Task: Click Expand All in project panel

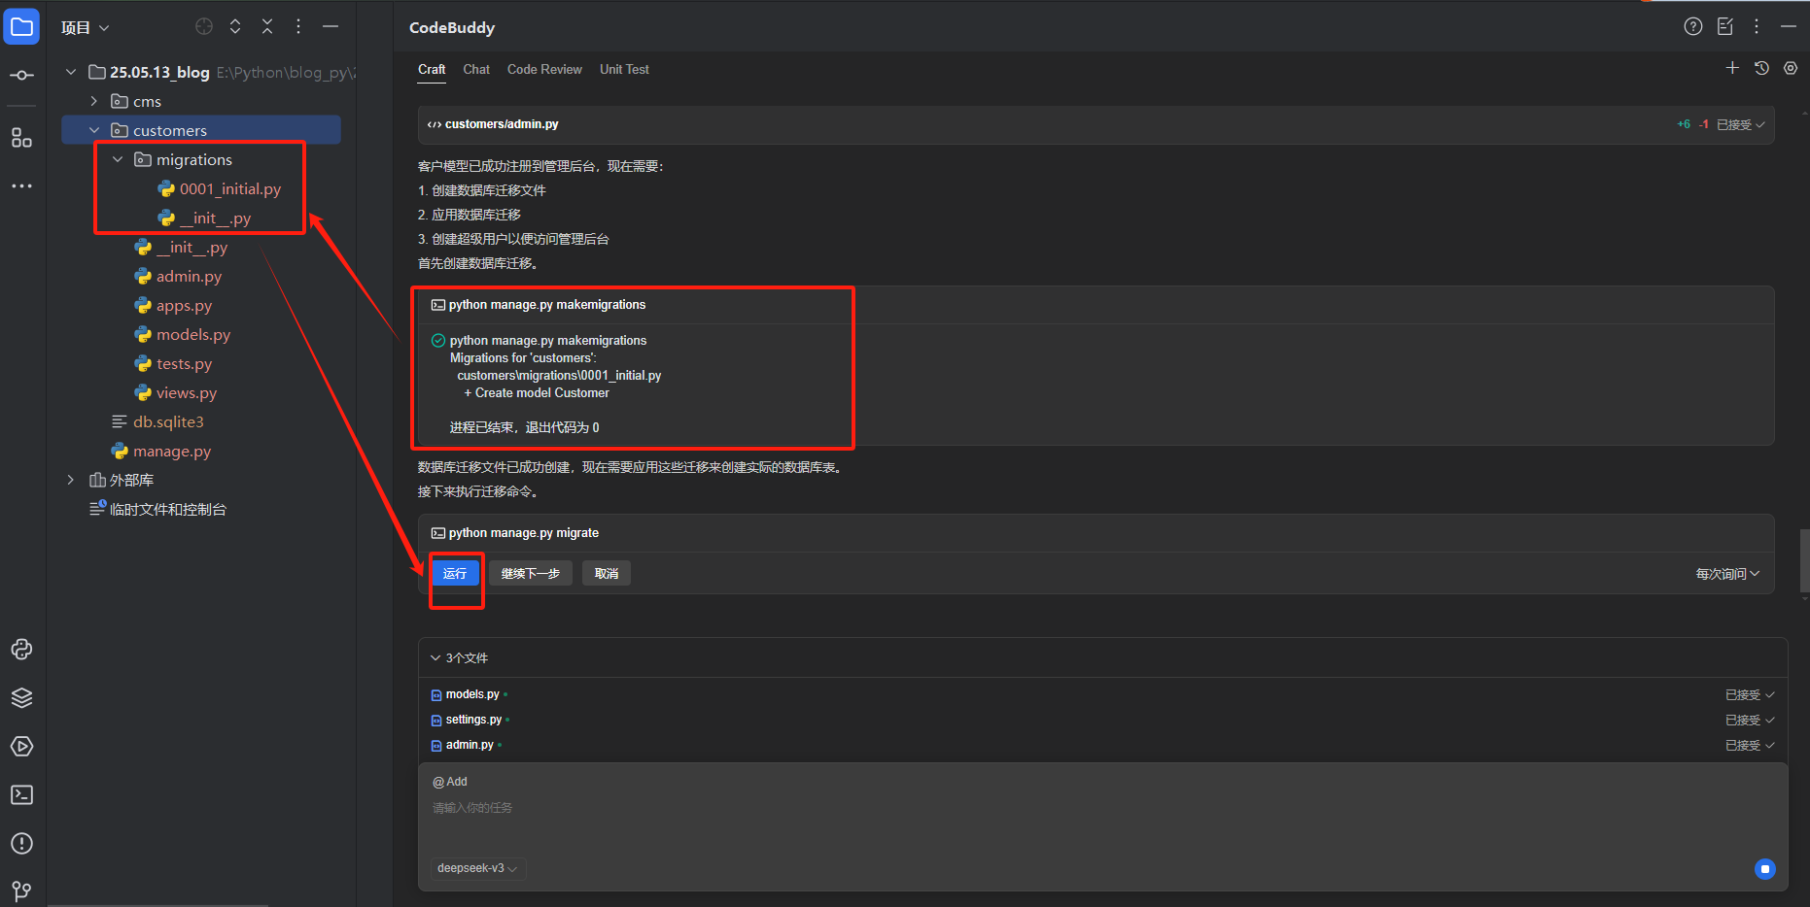Action: click(x=235, y=27)
